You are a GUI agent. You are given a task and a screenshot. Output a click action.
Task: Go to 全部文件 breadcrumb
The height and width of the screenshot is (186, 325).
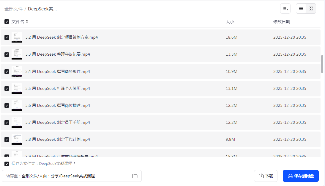13,9
